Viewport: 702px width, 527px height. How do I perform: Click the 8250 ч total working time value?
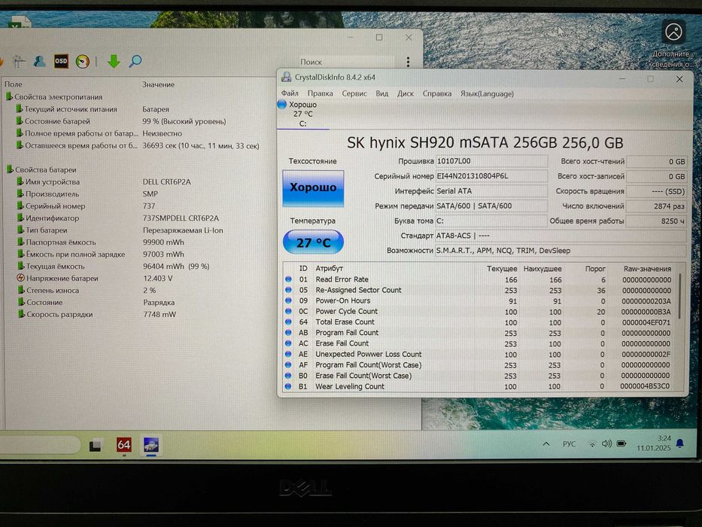tap(656, 221)
